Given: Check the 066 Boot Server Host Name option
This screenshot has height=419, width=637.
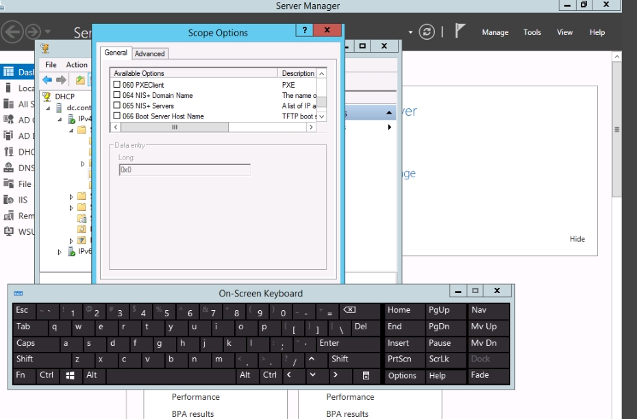Looking at the screenshot, I should tap(117, 116).
